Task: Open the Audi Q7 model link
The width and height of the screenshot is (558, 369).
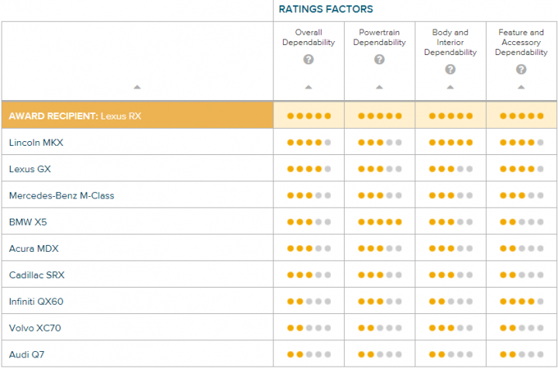Action: (26, 354)
